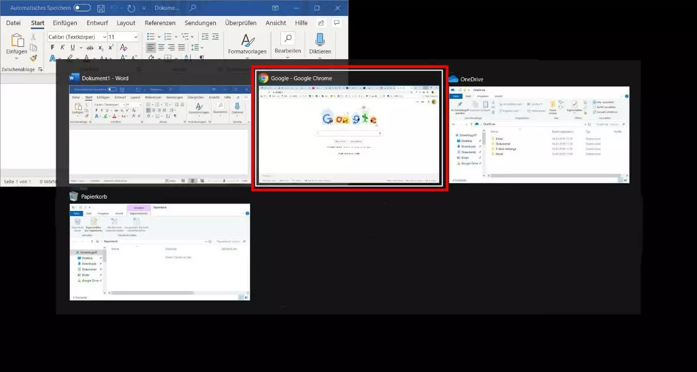This screenshot has width=697, height=372.
Task: Click the Diktieren microphone button in Word
Action: 320,44
